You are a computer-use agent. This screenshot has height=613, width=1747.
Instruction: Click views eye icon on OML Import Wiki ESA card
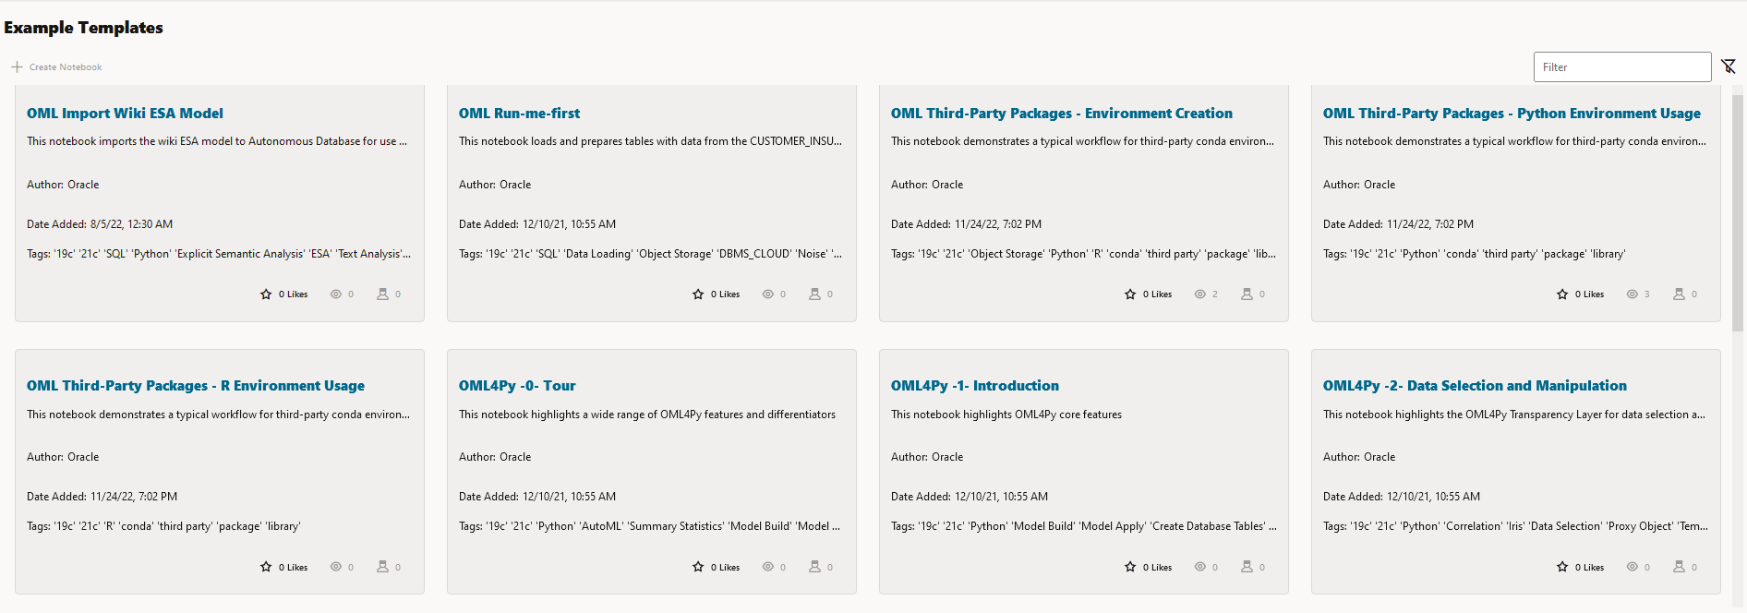(x=336, y=294)
